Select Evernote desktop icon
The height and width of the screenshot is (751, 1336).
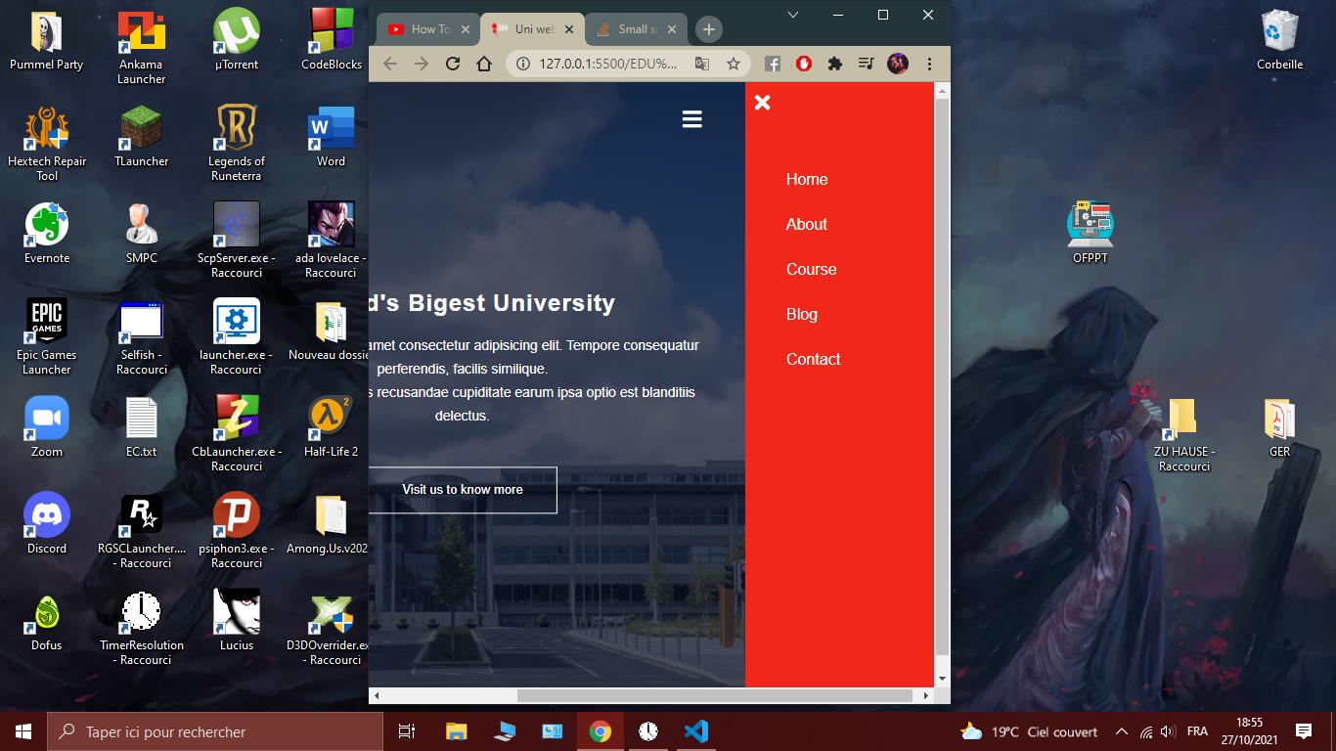tap(46, 235)
